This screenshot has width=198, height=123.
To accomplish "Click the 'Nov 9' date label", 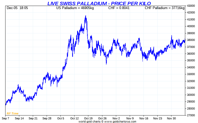I will [x=130, y=118].
